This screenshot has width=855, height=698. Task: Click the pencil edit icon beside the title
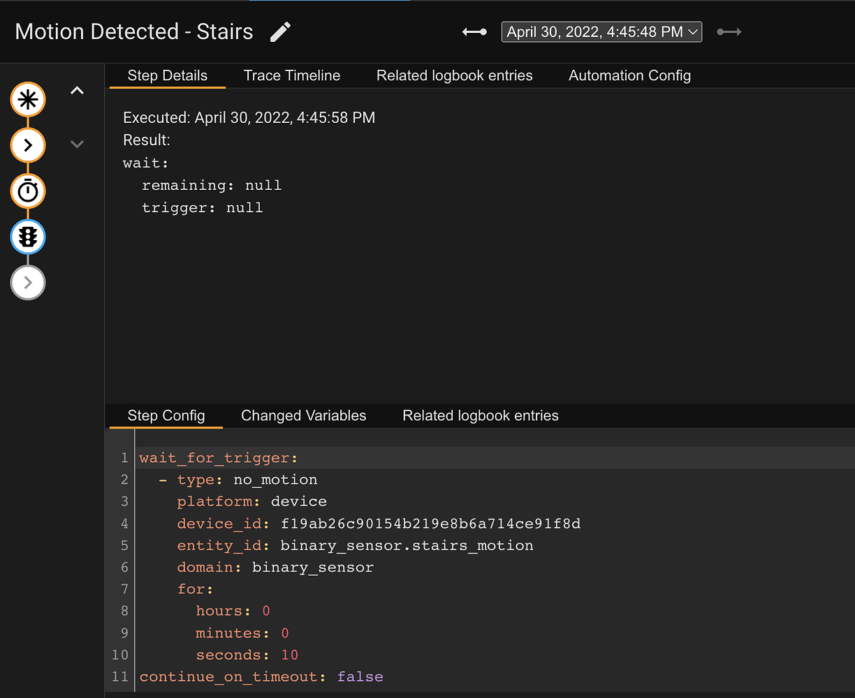[281, 32]
